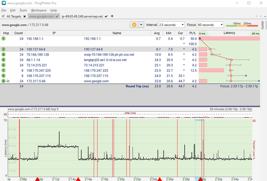Select name wsip-70-166-189-128.ph.ph.cox.net

tap(109, 55)
